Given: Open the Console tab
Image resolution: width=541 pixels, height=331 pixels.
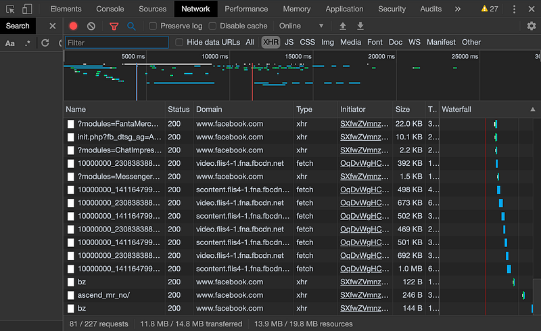Looking at the screenshot, I should pos(110,9).
